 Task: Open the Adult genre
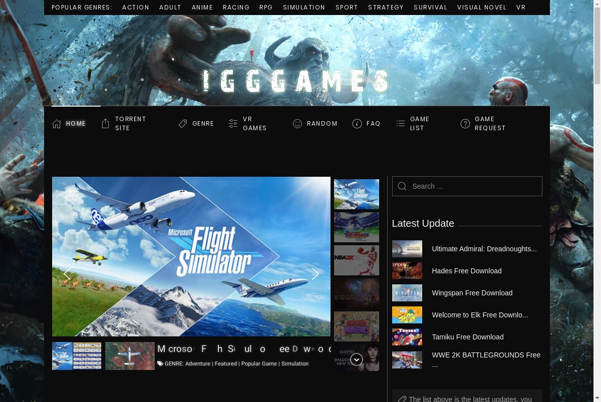click(170, 8)
